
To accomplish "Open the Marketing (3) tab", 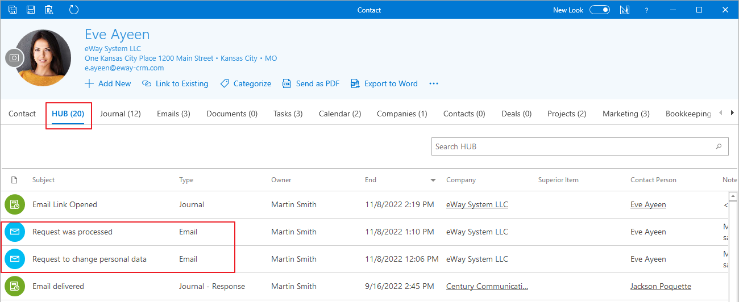I will click(x=626, y=114).
